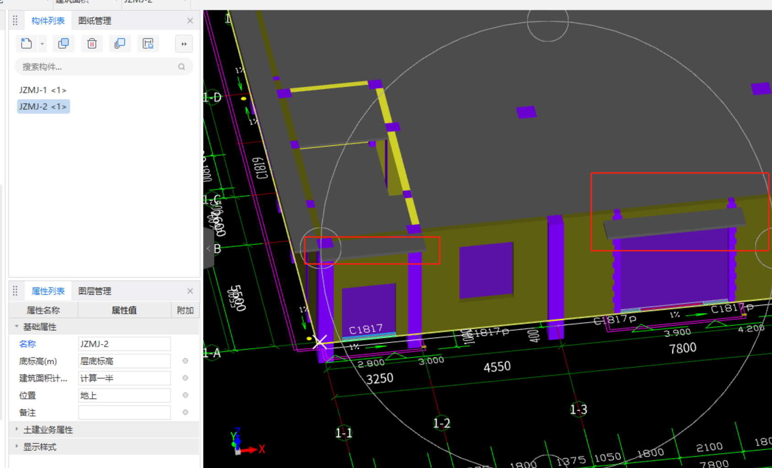
Task: Switch to the 图层管理 tab
Action: [x=95, y=291]
